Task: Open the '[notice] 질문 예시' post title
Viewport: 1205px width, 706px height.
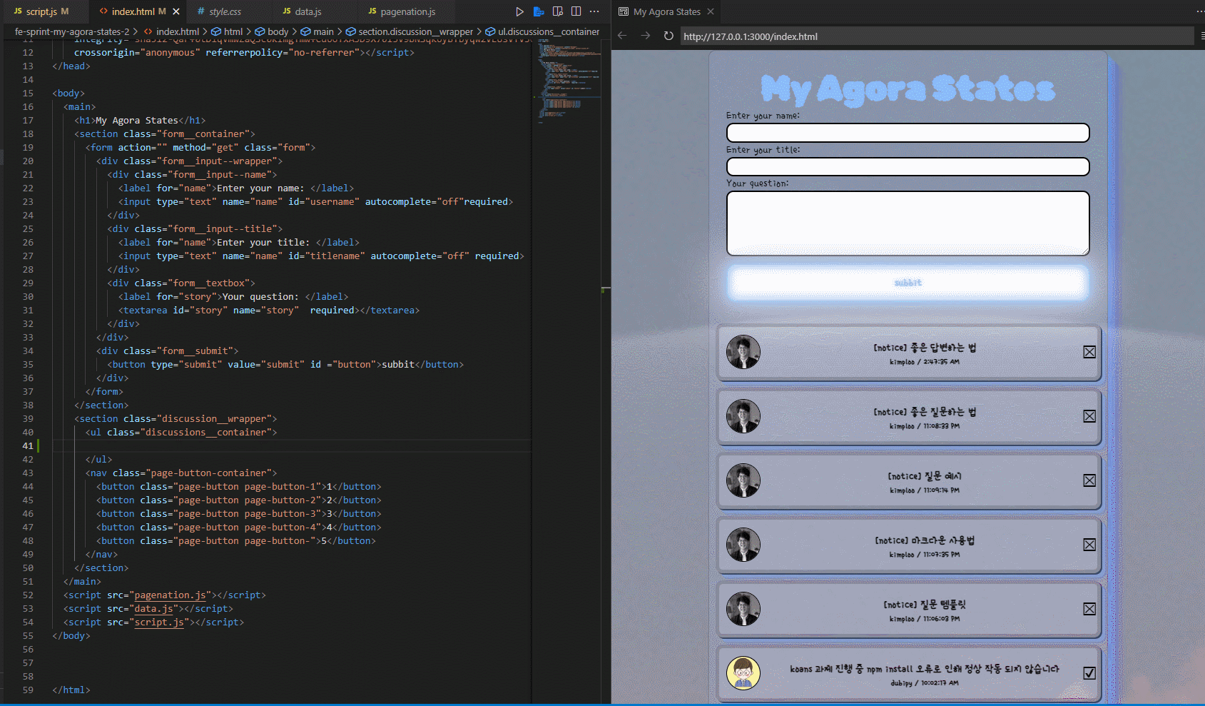Action: pyautogui.click(x=925, y=476)
